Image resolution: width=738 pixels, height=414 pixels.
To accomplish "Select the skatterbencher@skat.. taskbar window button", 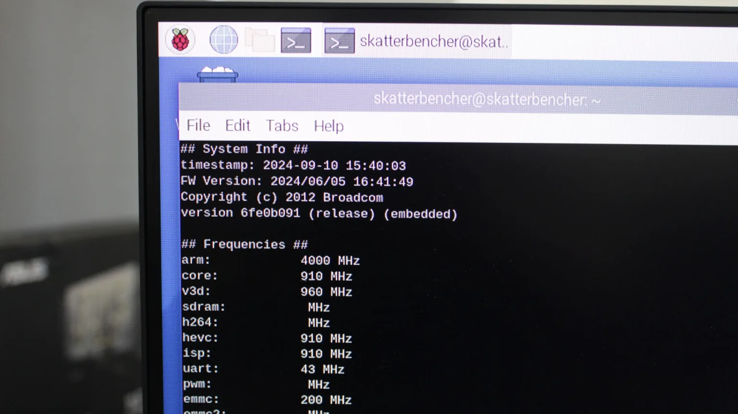I will [x=416, y=41].
